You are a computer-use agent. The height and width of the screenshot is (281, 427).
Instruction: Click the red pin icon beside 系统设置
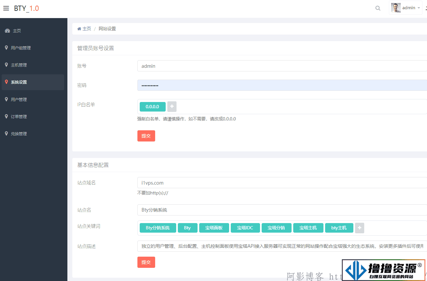6,82
